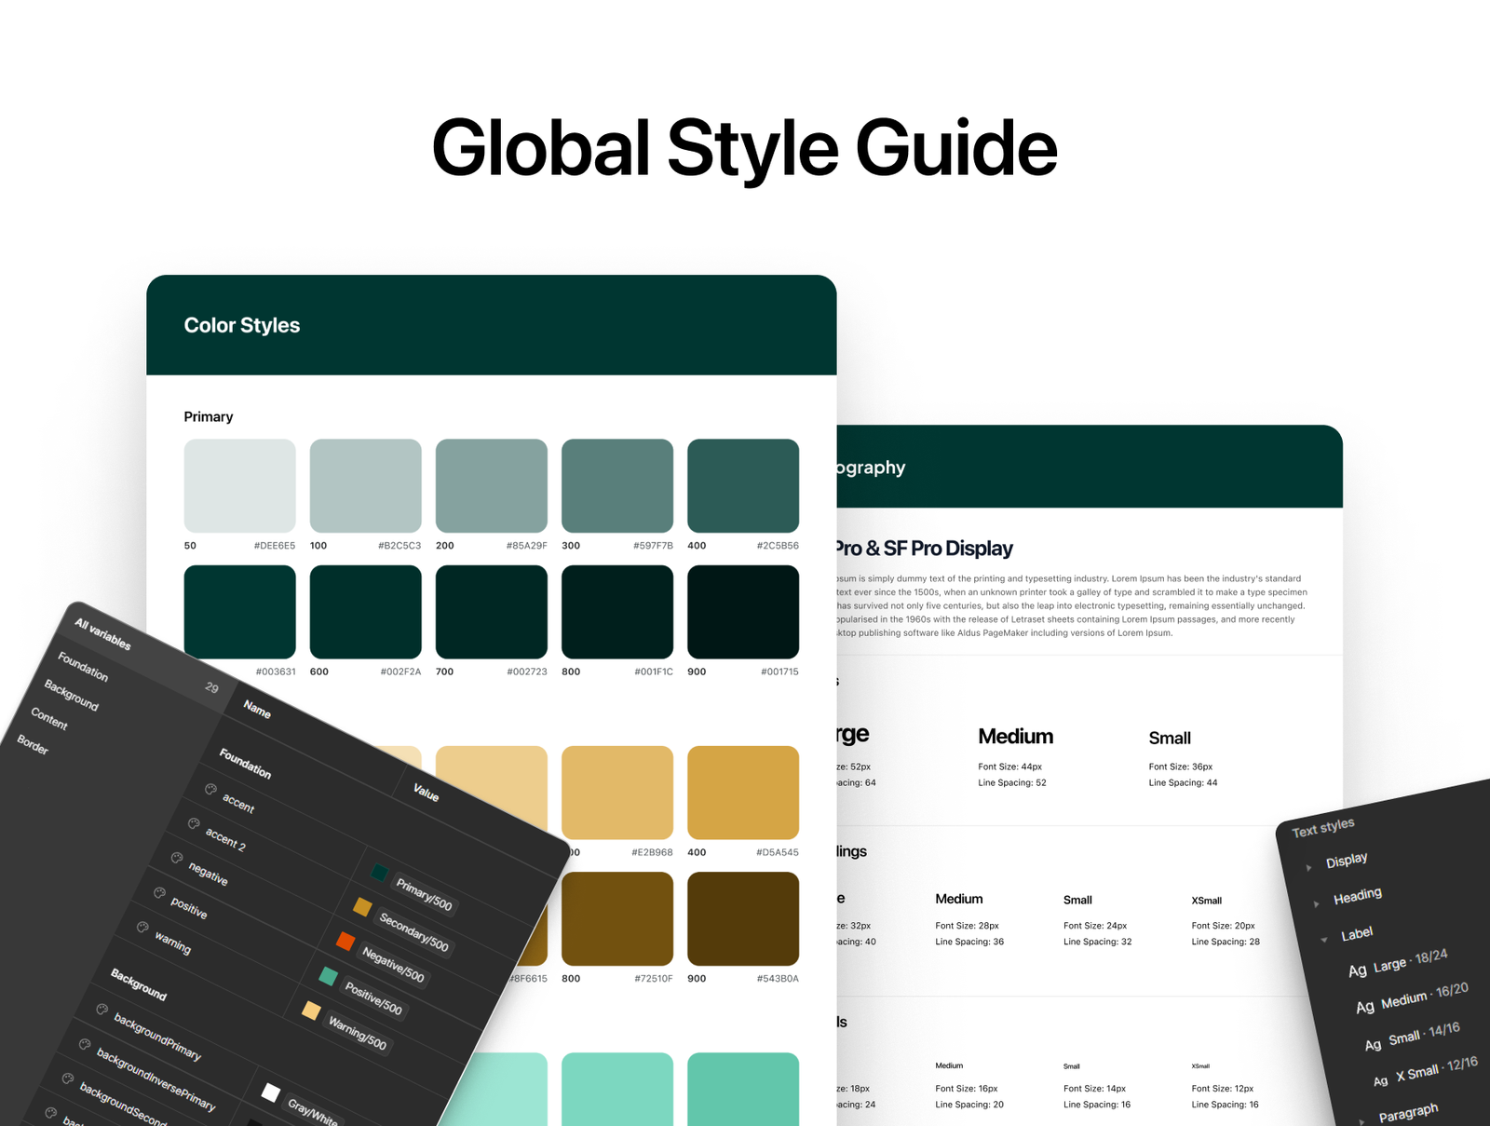Select the All variables collection
Screen dimensions: 1490x1126
click(102, 634)
